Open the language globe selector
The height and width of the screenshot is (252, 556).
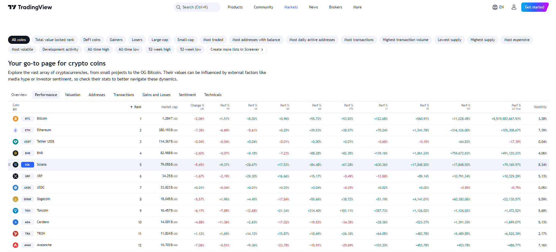coord(498,7)
